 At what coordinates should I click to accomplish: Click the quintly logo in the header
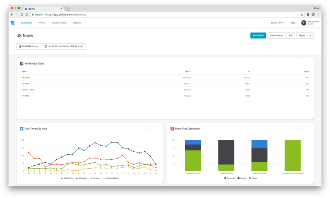13,23
